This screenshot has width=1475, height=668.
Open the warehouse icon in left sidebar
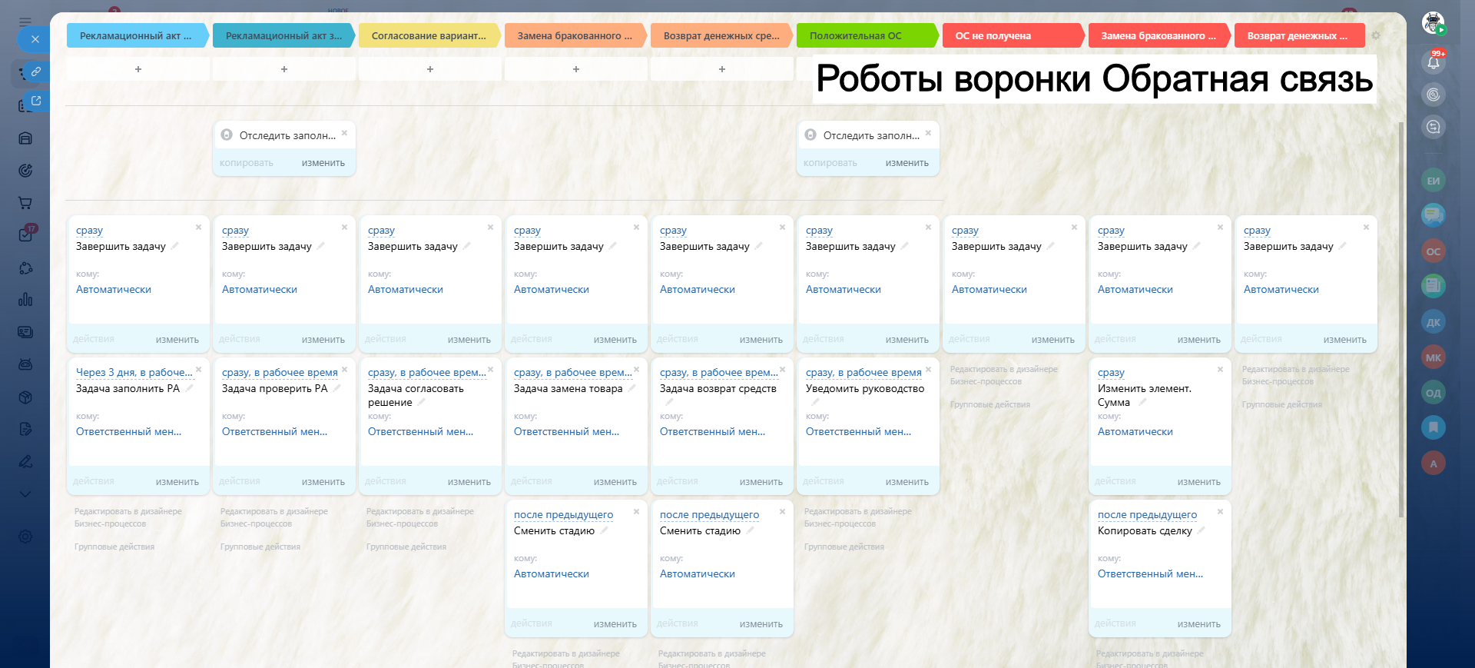(x=25, y=138)
